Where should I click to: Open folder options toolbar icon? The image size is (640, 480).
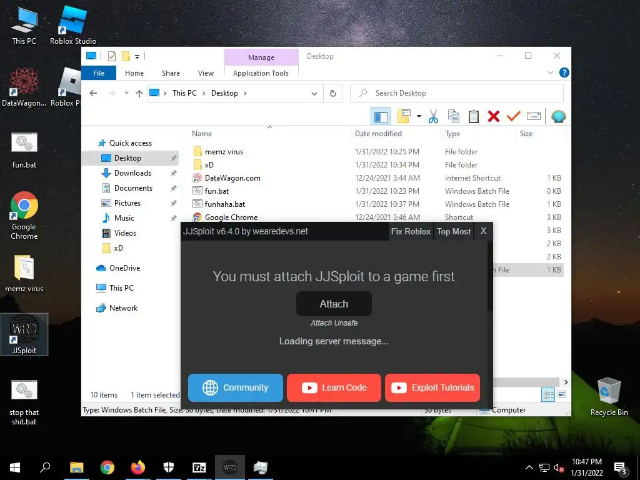click(x=404, y=117)
